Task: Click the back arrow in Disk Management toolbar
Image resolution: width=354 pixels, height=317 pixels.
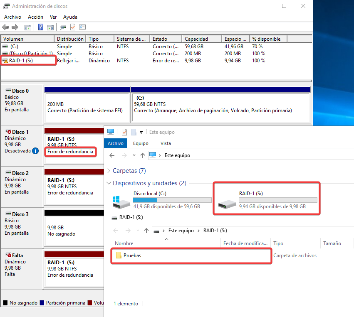Action: coord(5,27)
